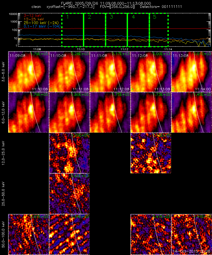Open the 25.0-50.0 keV image labeled 2.80E+03
Screen dimensions: 212x255
coord(69,194)
